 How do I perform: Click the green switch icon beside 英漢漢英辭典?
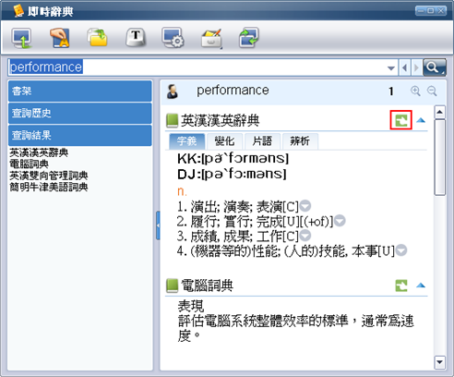click(401, 120)
